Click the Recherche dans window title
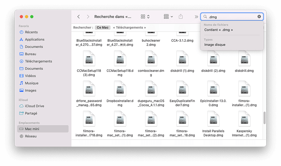The width and height of the screenshot is (281, 166). (x=113, y=16)
